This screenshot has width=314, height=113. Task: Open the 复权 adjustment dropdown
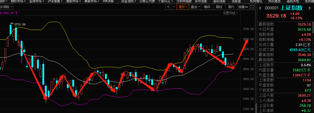click(x=183, y=7)
